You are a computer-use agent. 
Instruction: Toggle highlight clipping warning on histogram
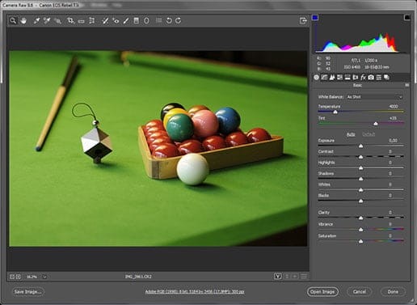coord(407,18)
